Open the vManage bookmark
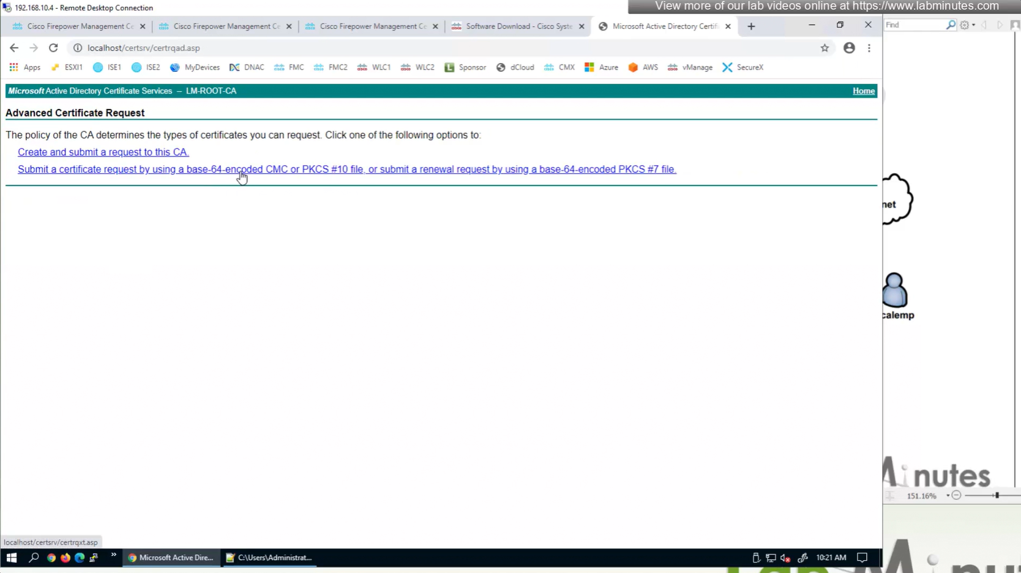The image size is (1021, 573). 690,67
